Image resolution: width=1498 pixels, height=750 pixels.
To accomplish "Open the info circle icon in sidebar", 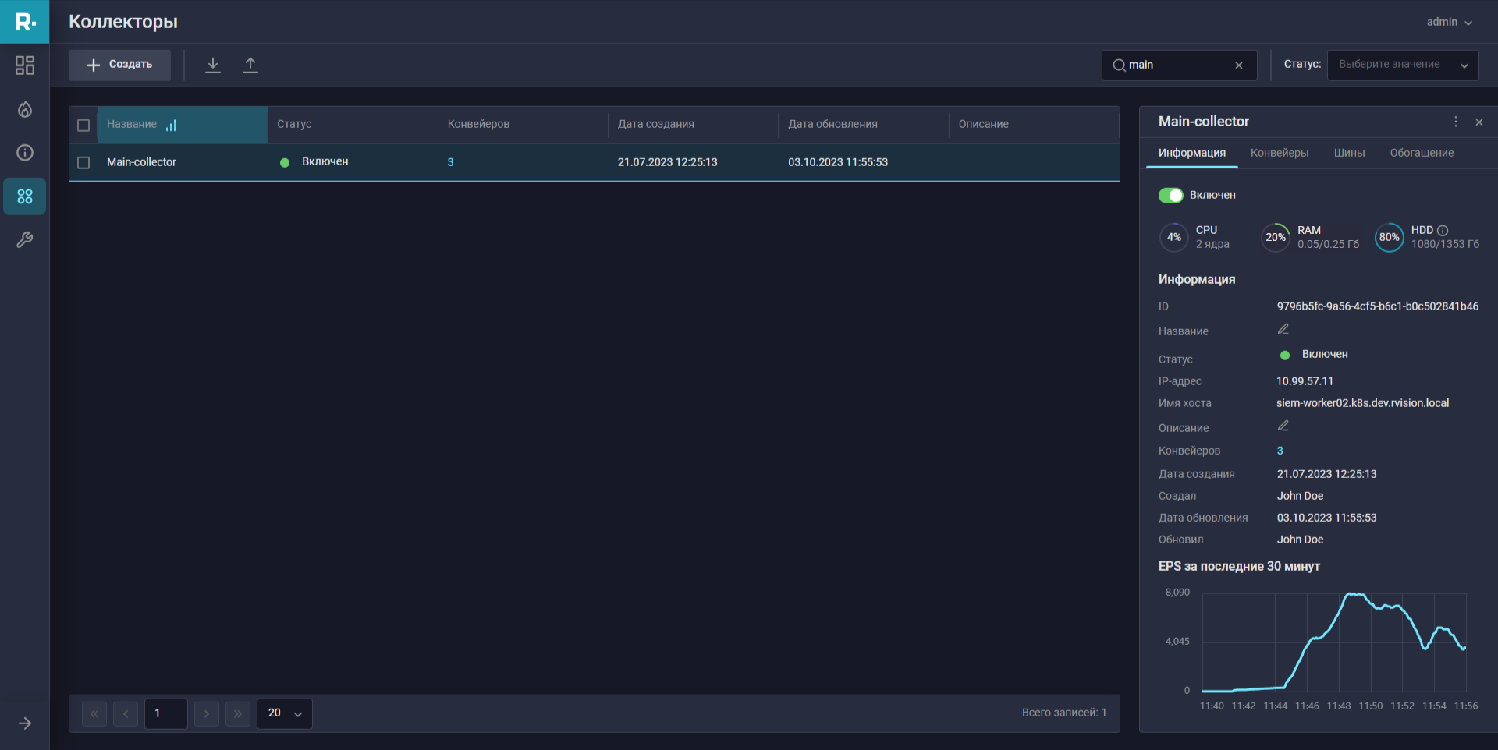I will (x=25, y=153).
